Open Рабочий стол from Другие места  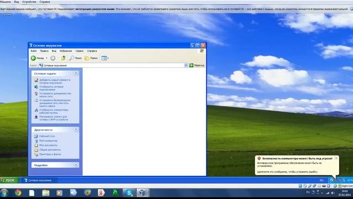coord(47,137)
